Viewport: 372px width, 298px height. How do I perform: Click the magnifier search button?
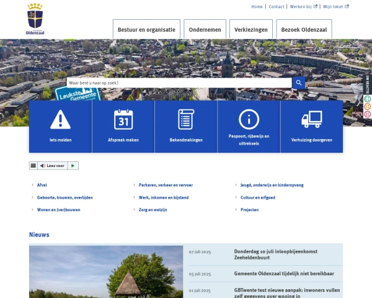[299, 83]
